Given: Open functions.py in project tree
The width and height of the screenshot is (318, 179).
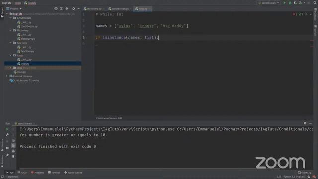Looking at the screenshot, I should tap(26, 51).
